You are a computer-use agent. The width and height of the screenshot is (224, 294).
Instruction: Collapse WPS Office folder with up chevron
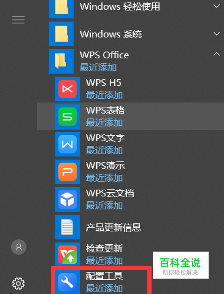coord(217,54)
